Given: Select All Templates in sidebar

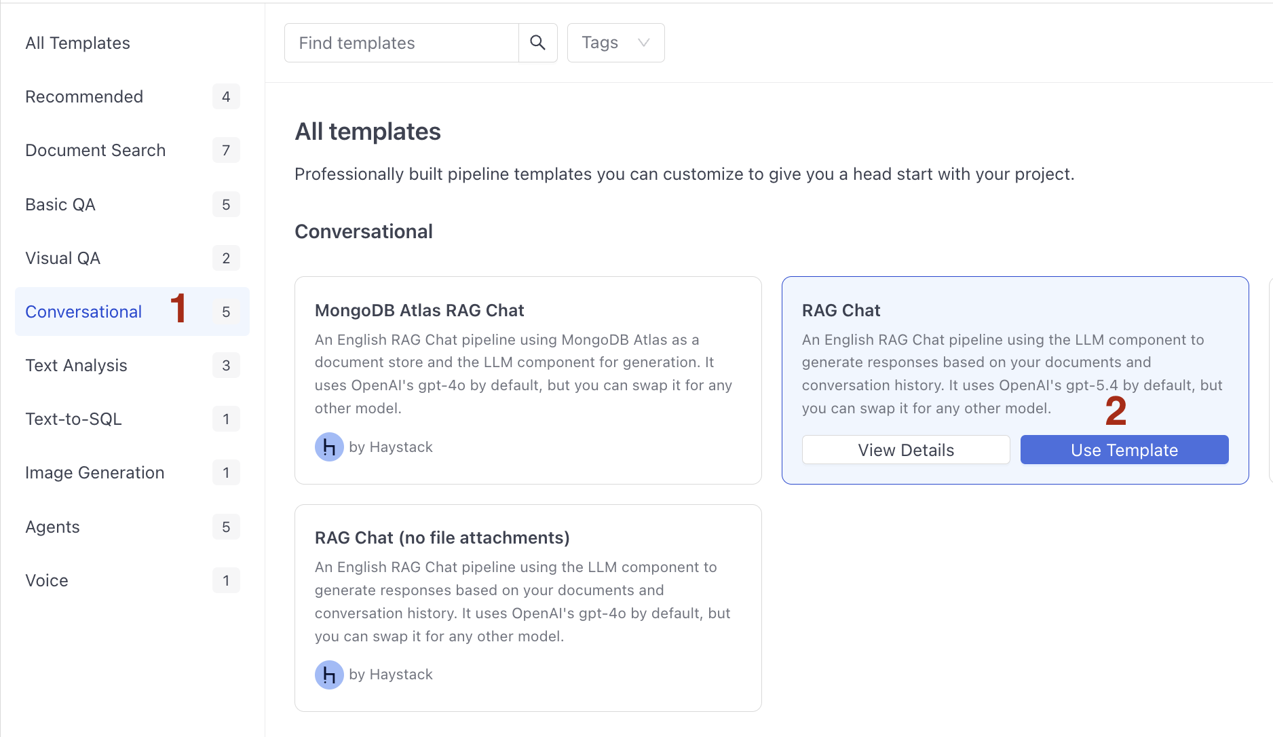Looking at the screenshot, I should (x=77, y=43).
